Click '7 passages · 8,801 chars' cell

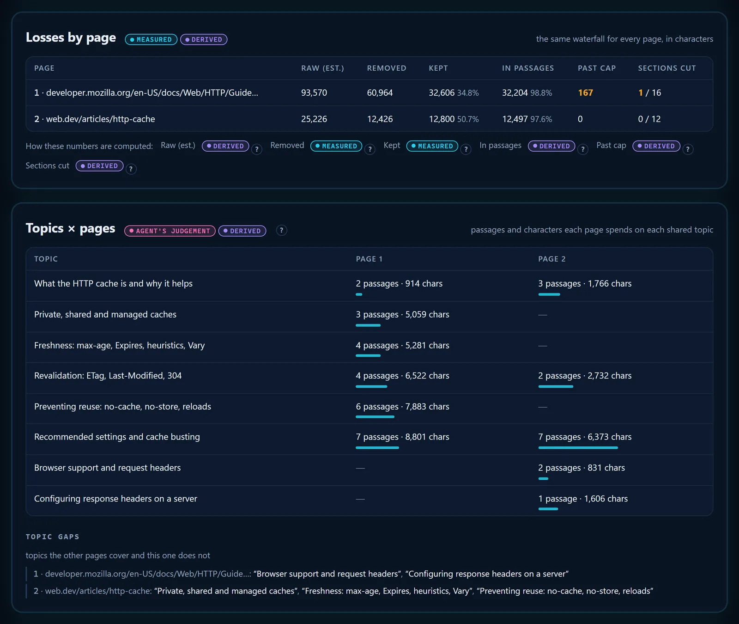(402, 437)
